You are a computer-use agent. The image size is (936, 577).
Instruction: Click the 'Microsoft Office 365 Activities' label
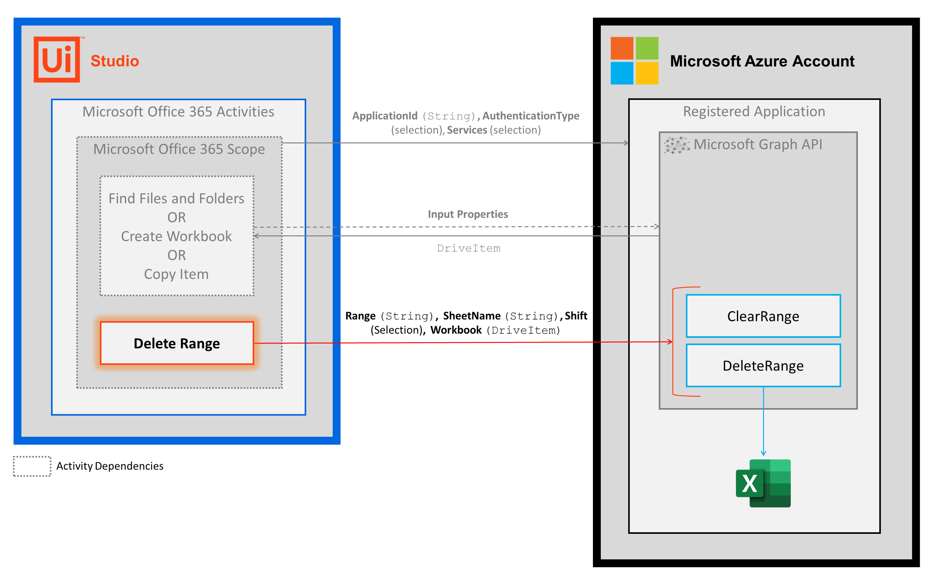coord(179,112)
